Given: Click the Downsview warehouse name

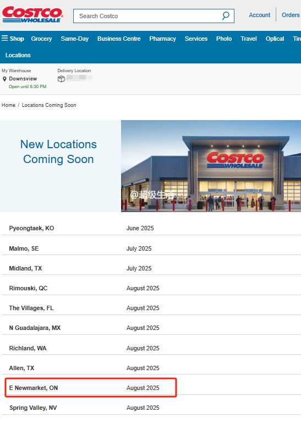Looking at the screenshot, I should tap(23, 79).
